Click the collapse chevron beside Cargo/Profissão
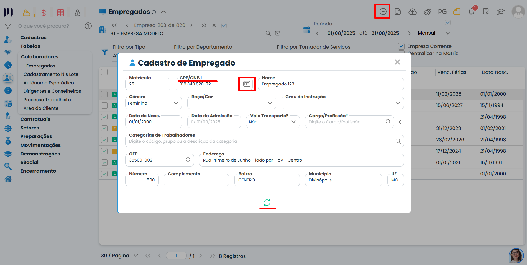 coord(400,122)
